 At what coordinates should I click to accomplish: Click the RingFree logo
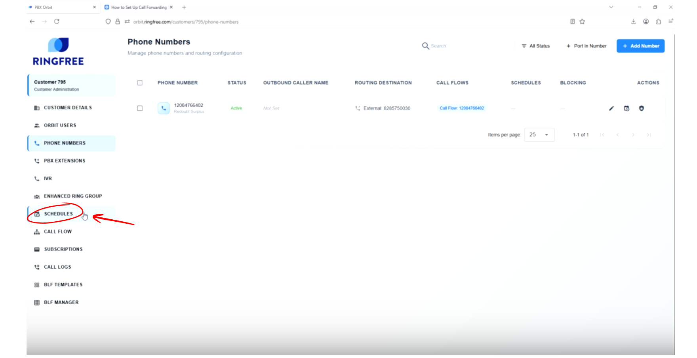(58, 51)
